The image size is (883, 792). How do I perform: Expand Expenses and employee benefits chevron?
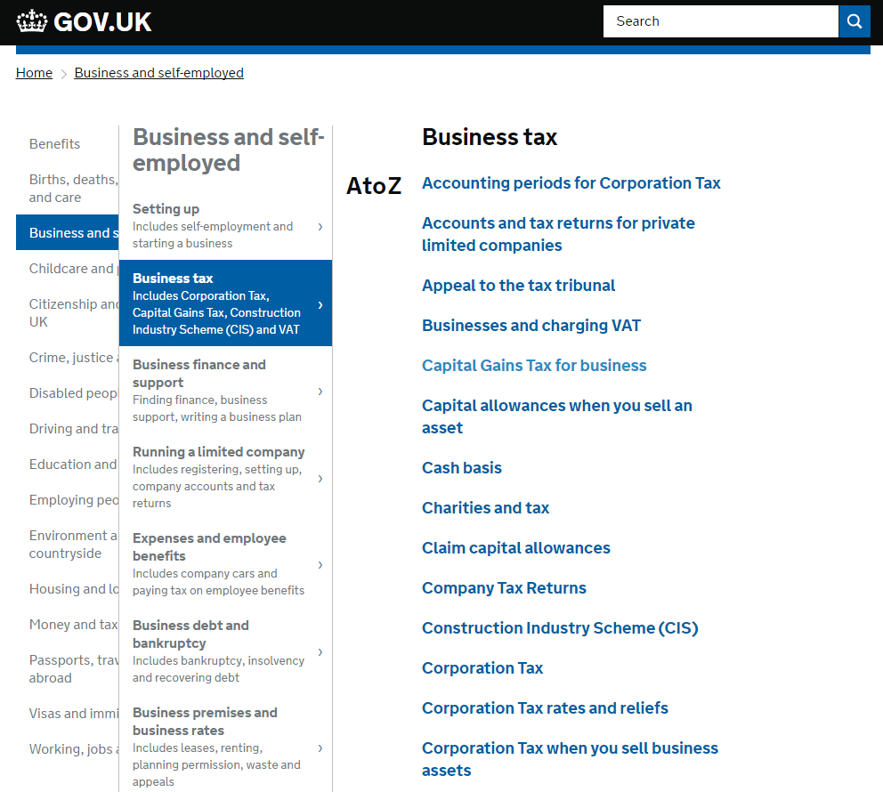pos(320,565)
